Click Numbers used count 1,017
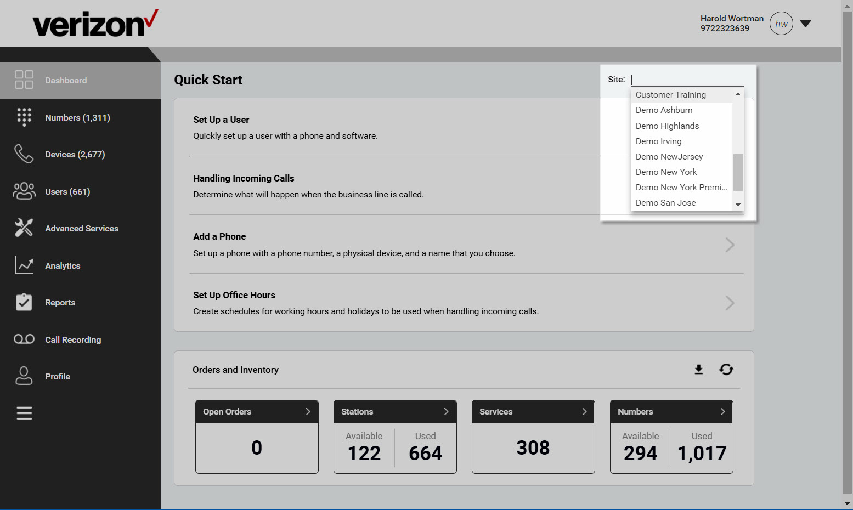 702,453
